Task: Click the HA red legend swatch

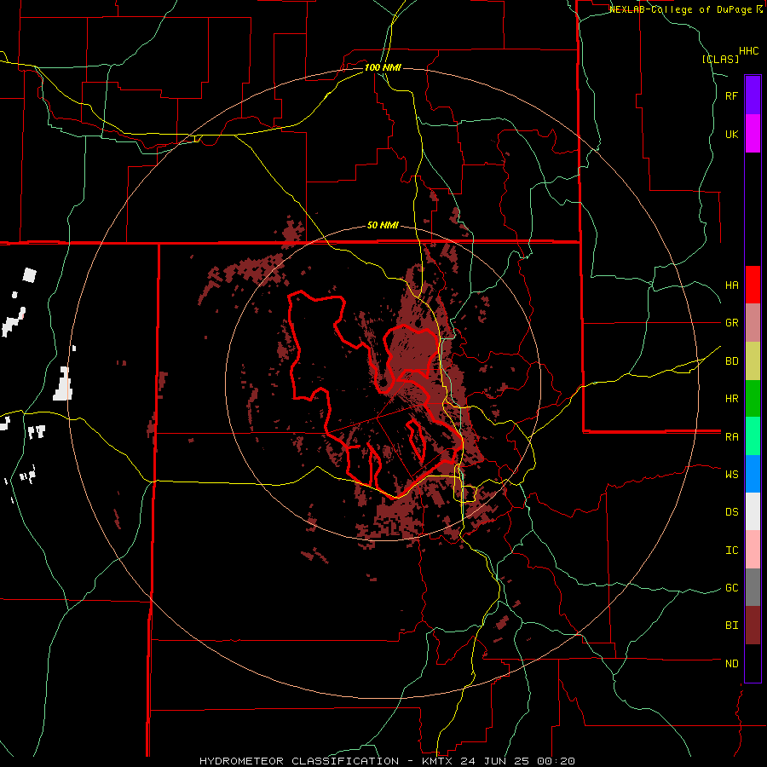Action: coord(753,285)
